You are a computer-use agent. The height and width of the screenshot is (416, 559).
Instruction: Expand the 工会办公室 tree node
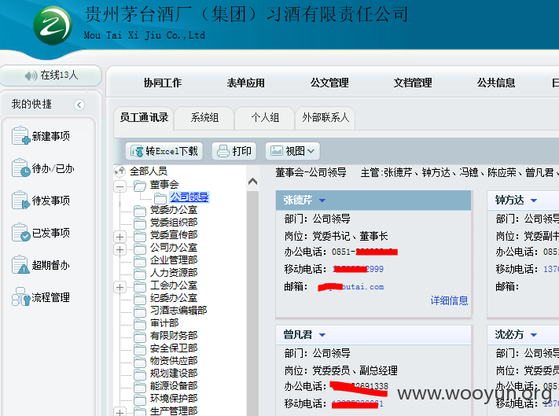click(x=120, y=287)
